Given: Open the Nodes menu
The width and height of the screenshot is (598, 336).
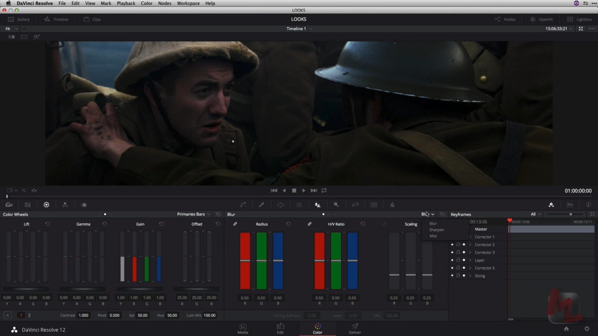Looking at the screenshot, I should pyautogui.click(x=164, y=3).
